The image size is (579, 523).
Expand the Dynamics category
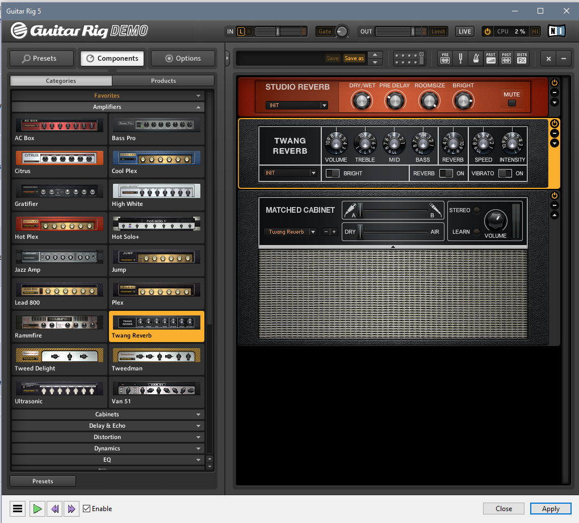click(x=108, y=448)
